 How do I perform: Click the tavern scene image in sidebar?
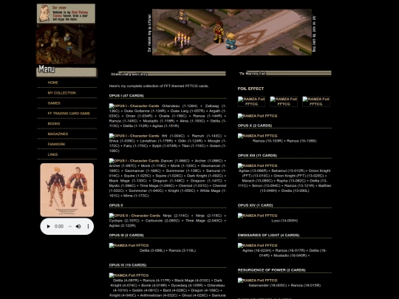click(x=66, y=44)
